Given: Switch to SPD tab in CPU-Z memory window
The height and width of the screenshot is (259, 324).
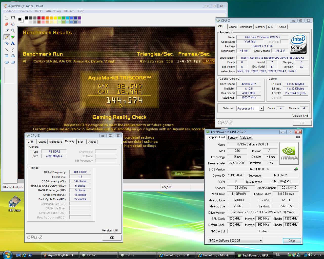Looking at the screenshot, I should click(x=80, y=142).
